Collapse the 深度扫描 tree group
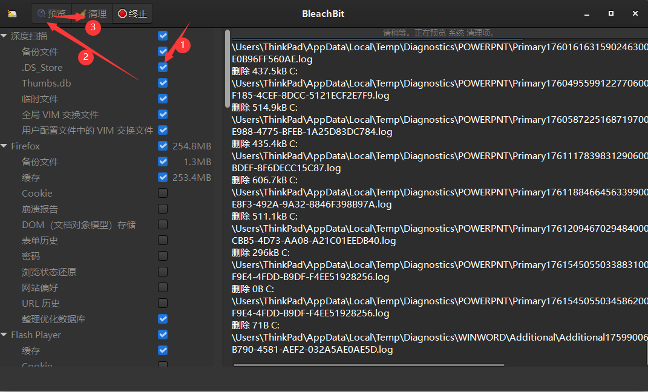 tap(4, 36)
